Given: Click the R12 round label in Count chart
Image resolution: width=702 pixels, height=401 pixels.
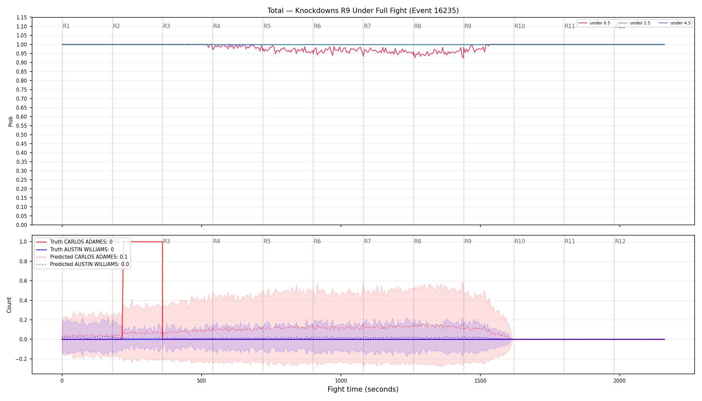Looking at the screenshot, I should coord(620,241).
